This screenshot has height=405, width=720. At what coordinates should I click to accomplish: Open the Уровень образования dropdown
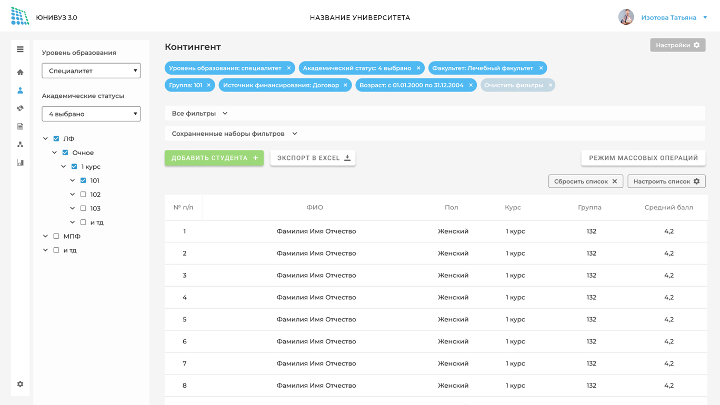[x=91, y=70]
